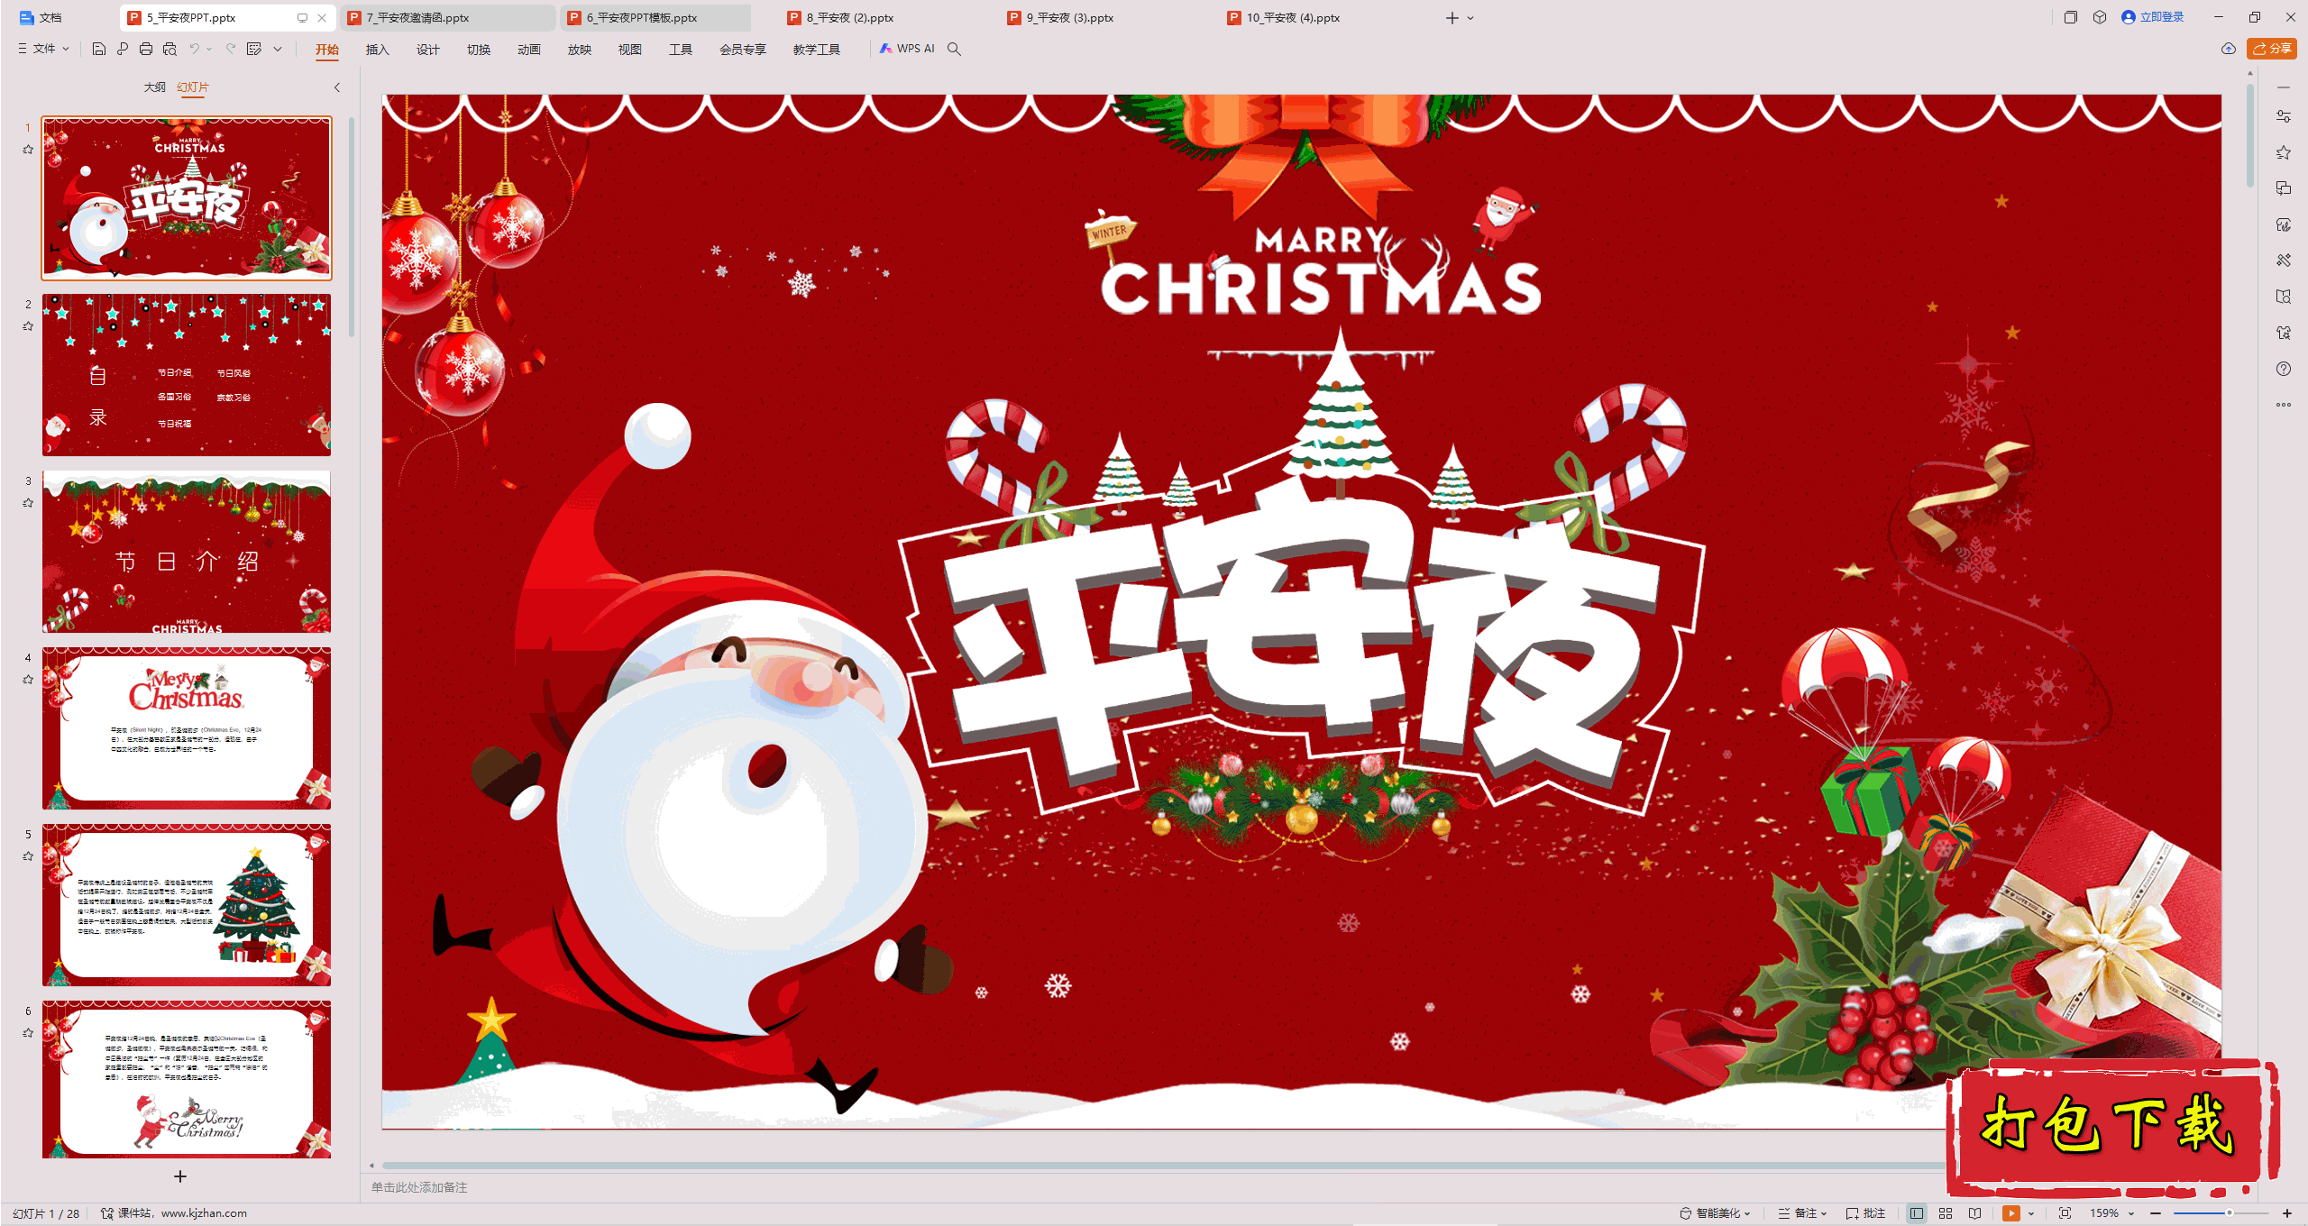Open the slideshow options dropdown arrow

(2031, 1213)
